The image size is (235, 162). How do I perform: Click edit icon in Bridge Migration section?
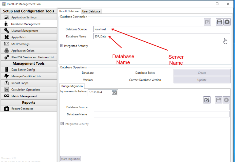click(207, 100)
